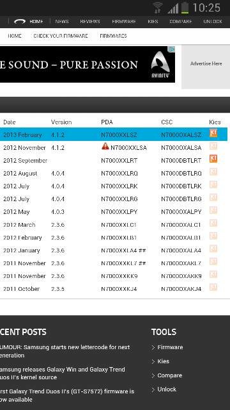Select PDA N7000XXLC1 cell
Viewport: 230px width, 410px height.
point(119,225)
